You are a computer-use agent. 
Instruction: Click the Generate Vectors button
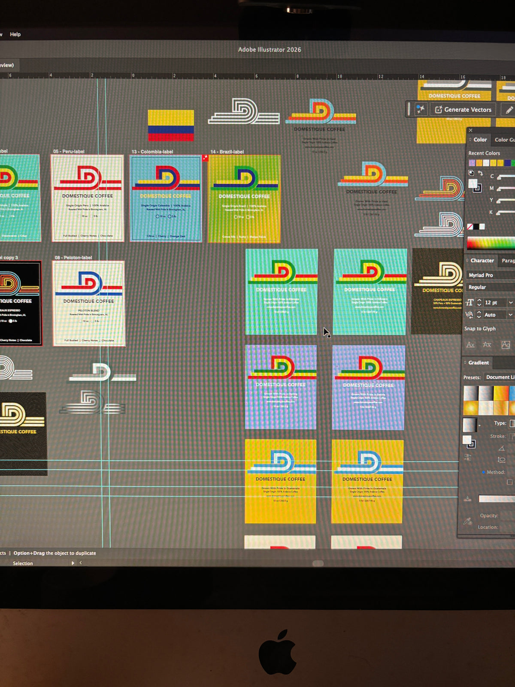(463, 110)
